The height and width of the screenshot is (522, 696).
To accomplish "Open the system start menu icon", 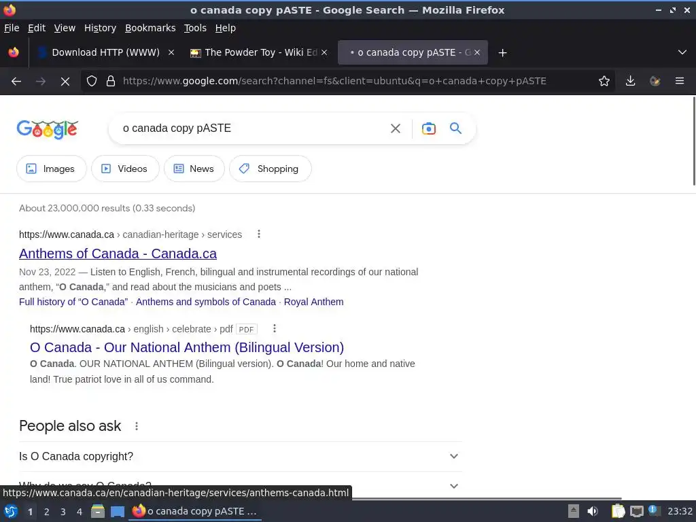I will coord(11,511).
